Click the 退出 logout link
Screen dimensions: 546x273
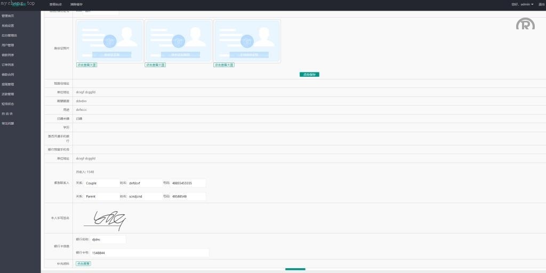(x=542, y=4)
